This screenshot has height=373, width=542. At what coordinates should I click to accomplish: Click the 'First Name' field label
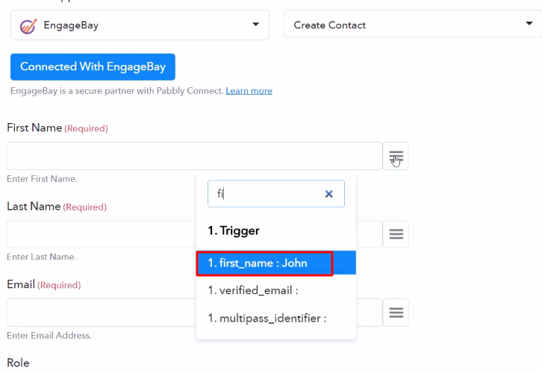34,128
